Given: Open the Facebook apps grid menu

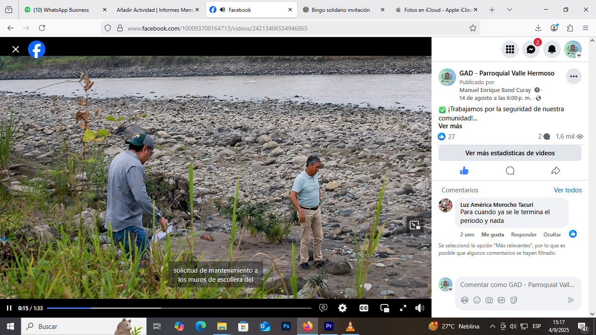Looking at the screenshot, I should point(510,49).
